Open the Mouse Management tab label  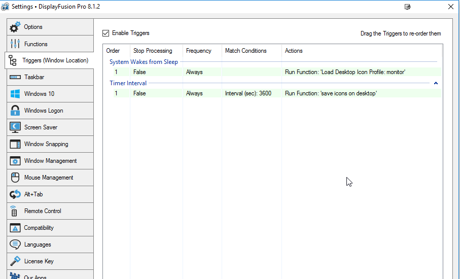(x=49, y=178)
